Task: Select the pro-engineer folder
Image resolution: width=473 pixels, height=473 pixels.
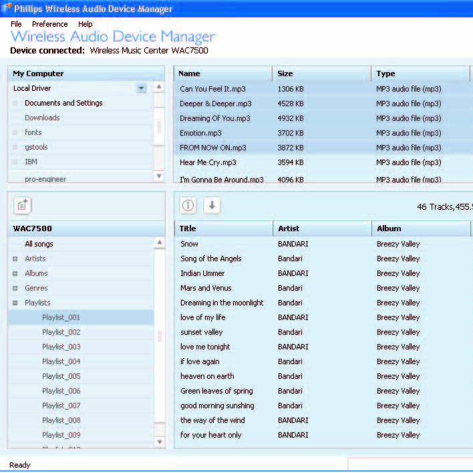Action: 45,179
